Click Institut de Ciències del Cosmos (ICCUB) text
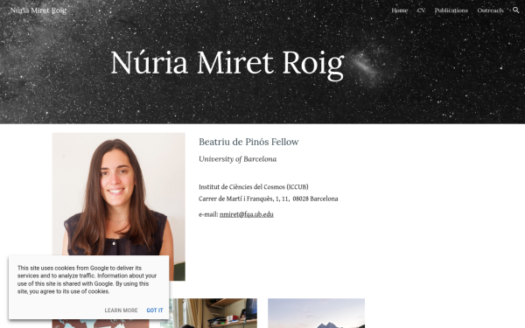 (x=254, y=187)
